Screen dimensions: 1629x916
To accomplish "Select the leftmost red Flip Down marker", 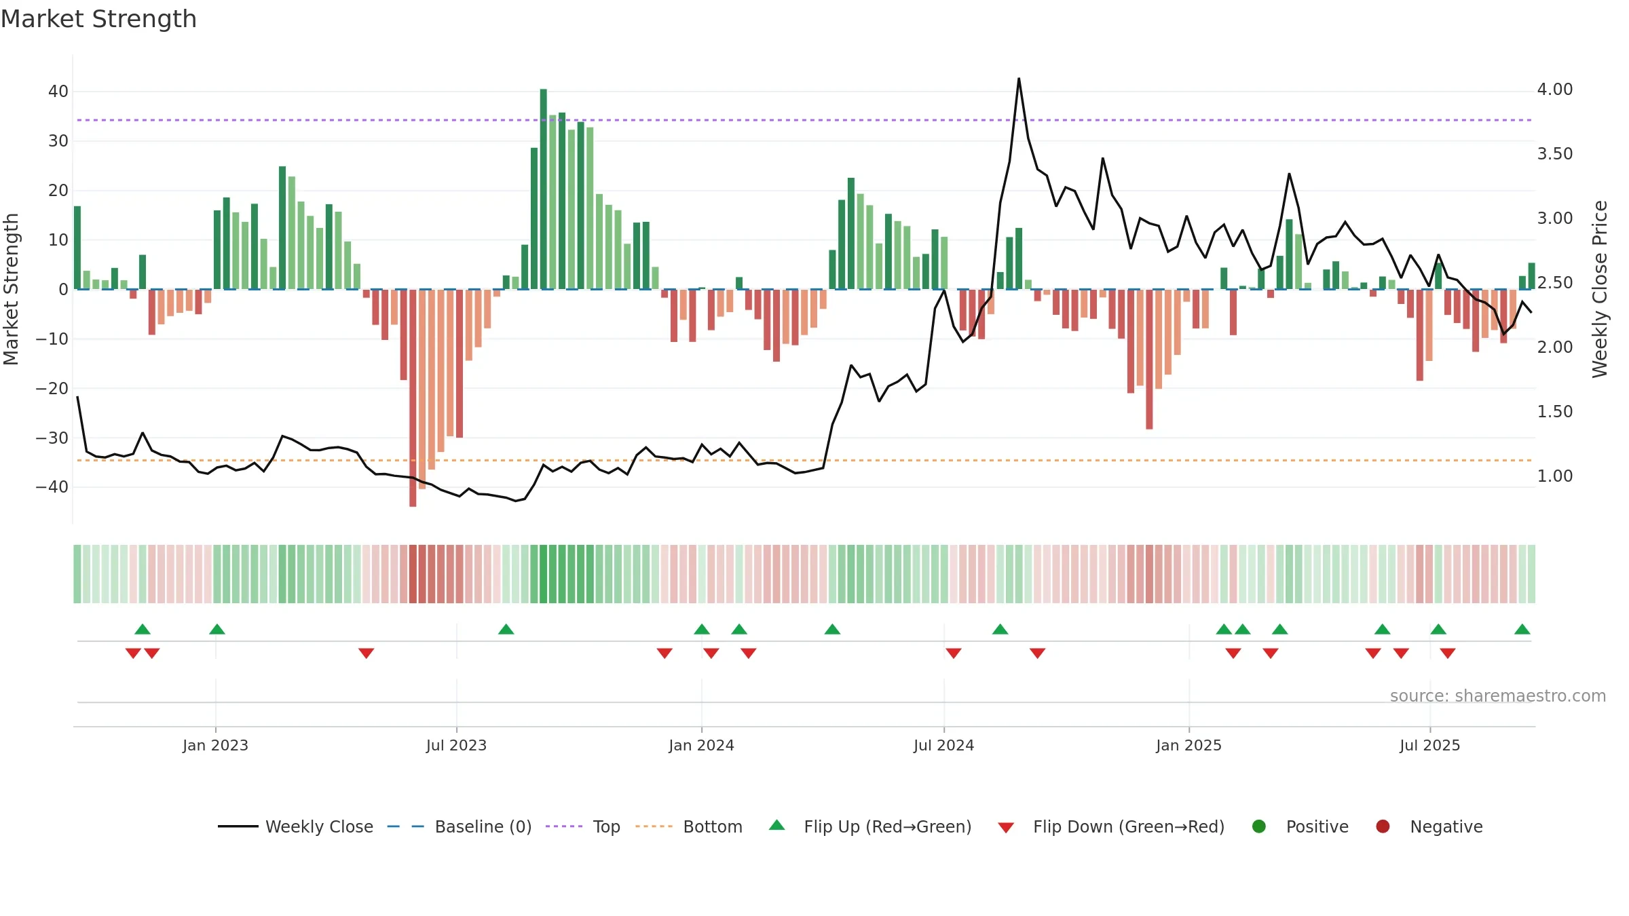I will (133, 653).
